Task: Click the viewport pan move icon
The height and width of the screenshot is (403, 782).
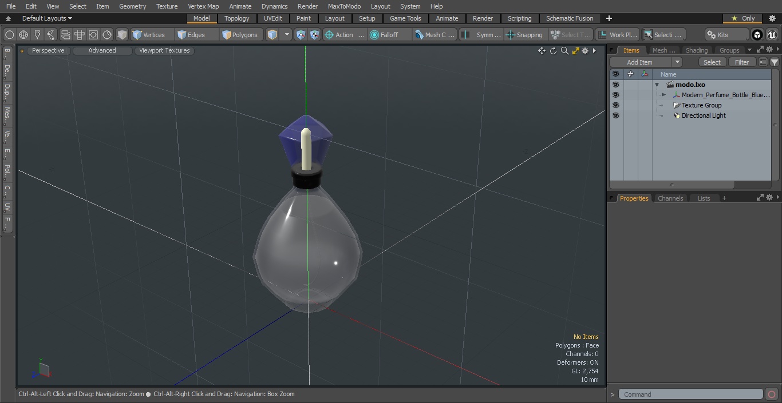Action: click(x=542, y=51)
